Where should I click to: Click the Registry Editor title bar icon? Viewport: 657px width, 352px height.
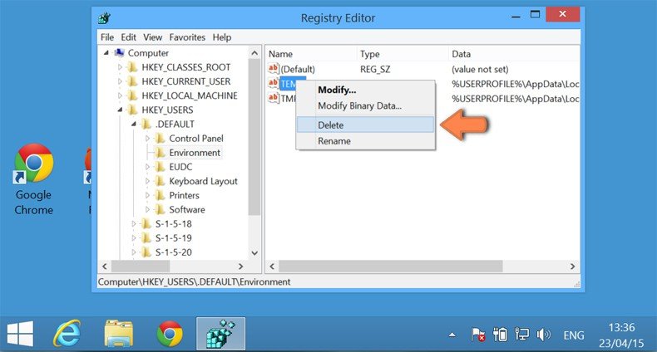tap(104, 18)
